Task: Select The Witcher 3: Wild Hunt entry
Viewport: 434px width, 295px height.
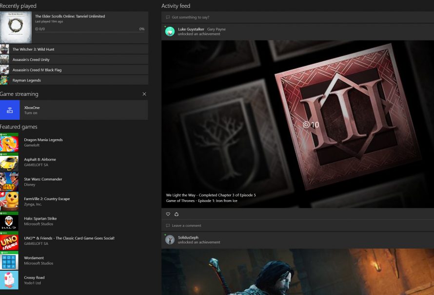Action: click(x=73, y=49)
